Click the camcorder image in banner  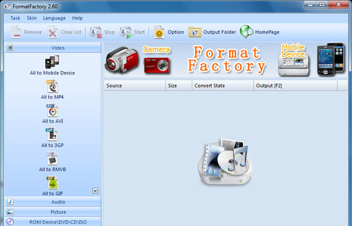(x=121, y=60)
